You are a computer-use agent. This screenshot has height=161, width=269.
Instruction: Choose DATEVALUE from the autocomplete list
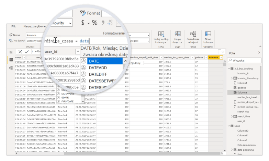point(68,94)
